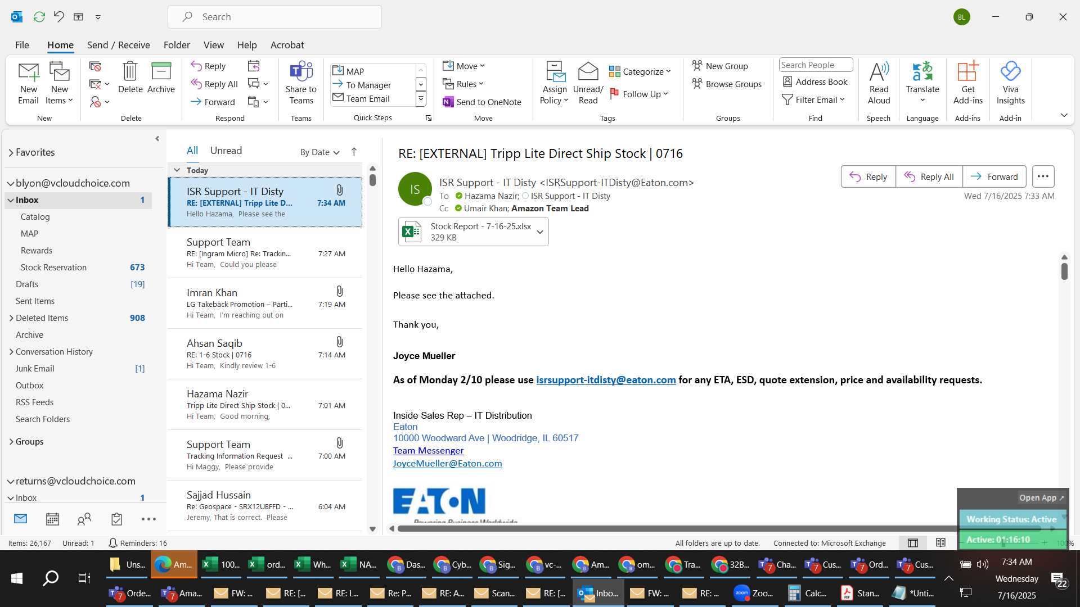Image resolution: width=1080 pixels, height=607 pixels.
Task: Open the Acrobat tab
Action: point(287,45)
